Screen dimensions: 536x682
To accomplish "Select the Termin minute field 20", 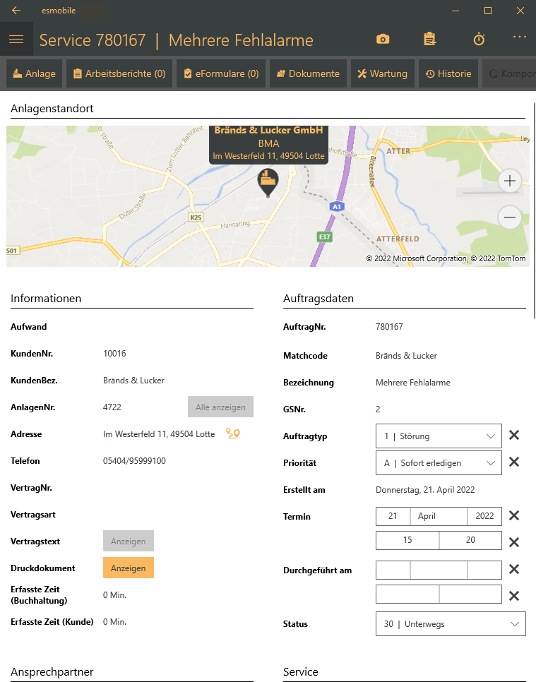I will pyautogui.click(x=470, y=540).
